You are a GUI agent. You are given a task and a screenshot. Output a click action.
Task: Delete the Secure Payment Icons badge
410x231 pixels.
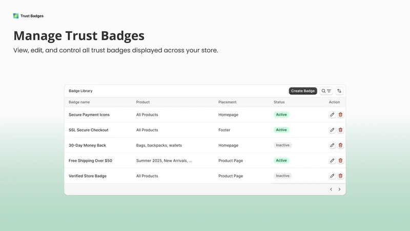point(340,114)
